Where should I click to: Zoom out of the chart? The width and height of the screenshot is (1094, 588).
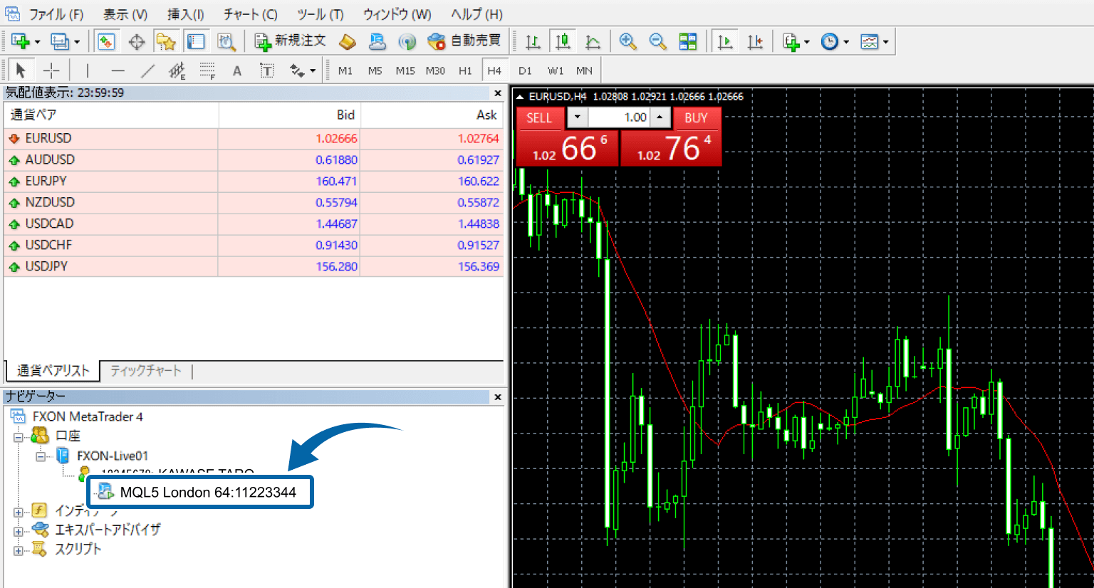coord(657,42)
